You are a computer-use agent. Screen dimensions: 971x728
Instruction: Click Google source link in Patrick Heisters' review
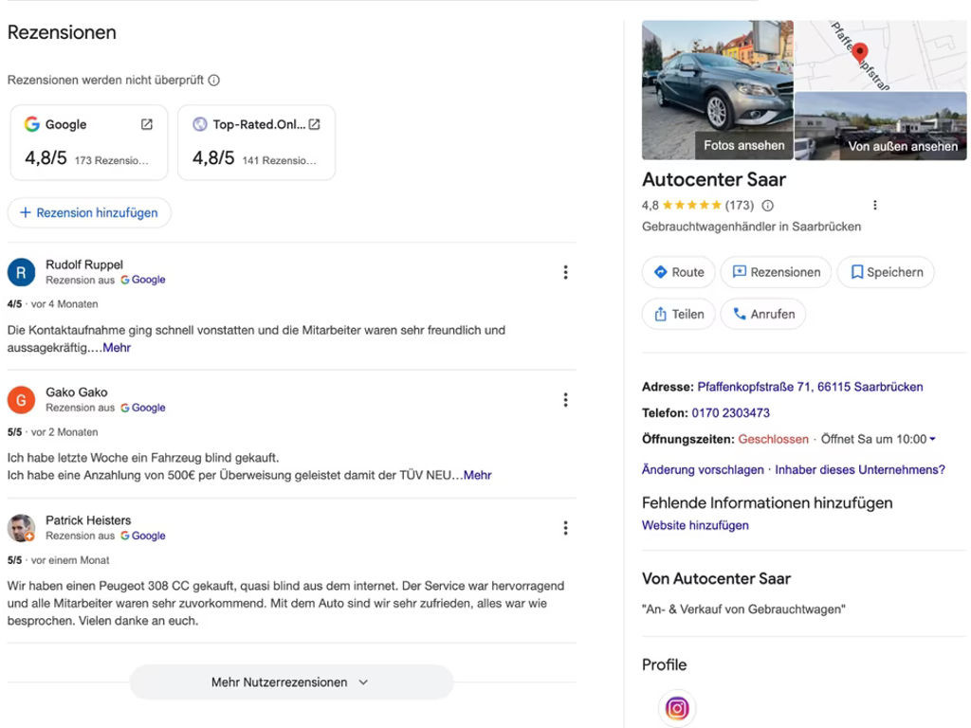[143, 537]
